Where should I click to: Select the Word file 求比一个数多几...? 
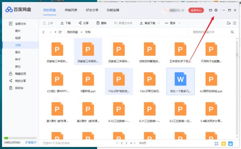click(180, 82)
